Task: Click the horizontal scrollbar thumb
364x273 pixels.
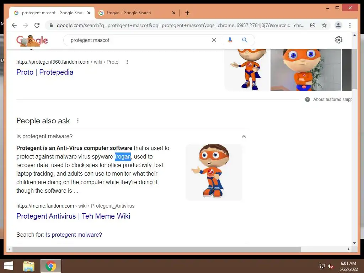Action: pyautogui.click(x=157, y=249)
